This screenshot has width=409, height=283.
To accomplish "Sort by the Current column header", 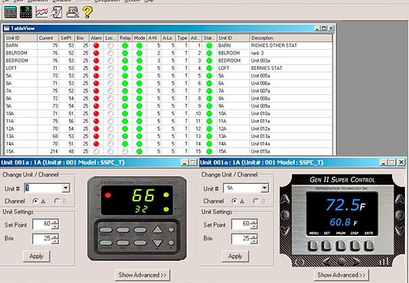I will coord(48,38).
